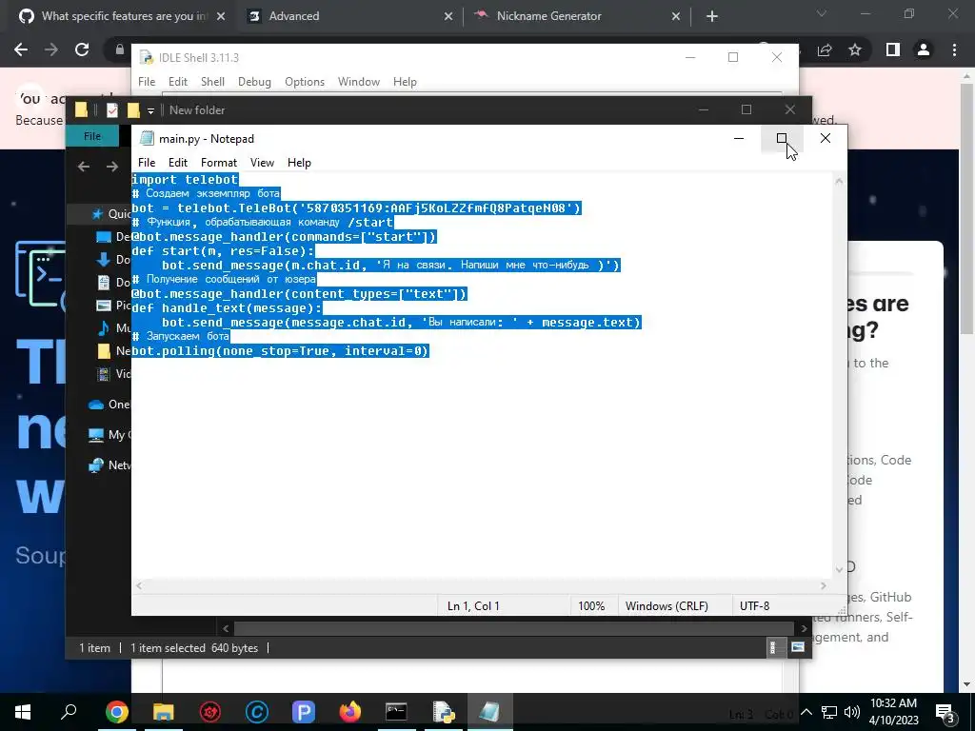Viewport: 975px width, 731px height.
Task: Click the Notepad horizontal scroll right arrow
Action: (x=824, y=585)
